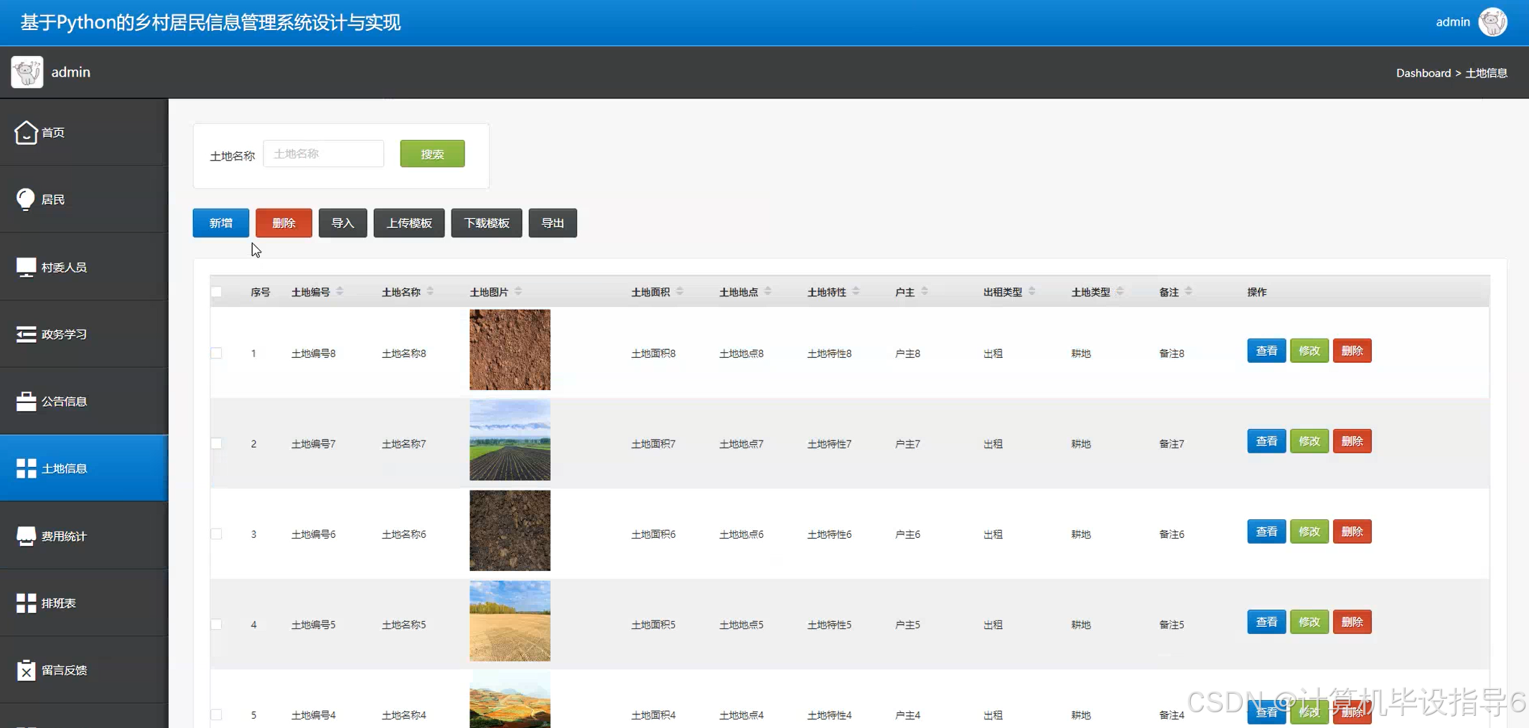Click the 下载模板 button
The width and height of the screenshot is (1529, 728).
pos(487,223)
